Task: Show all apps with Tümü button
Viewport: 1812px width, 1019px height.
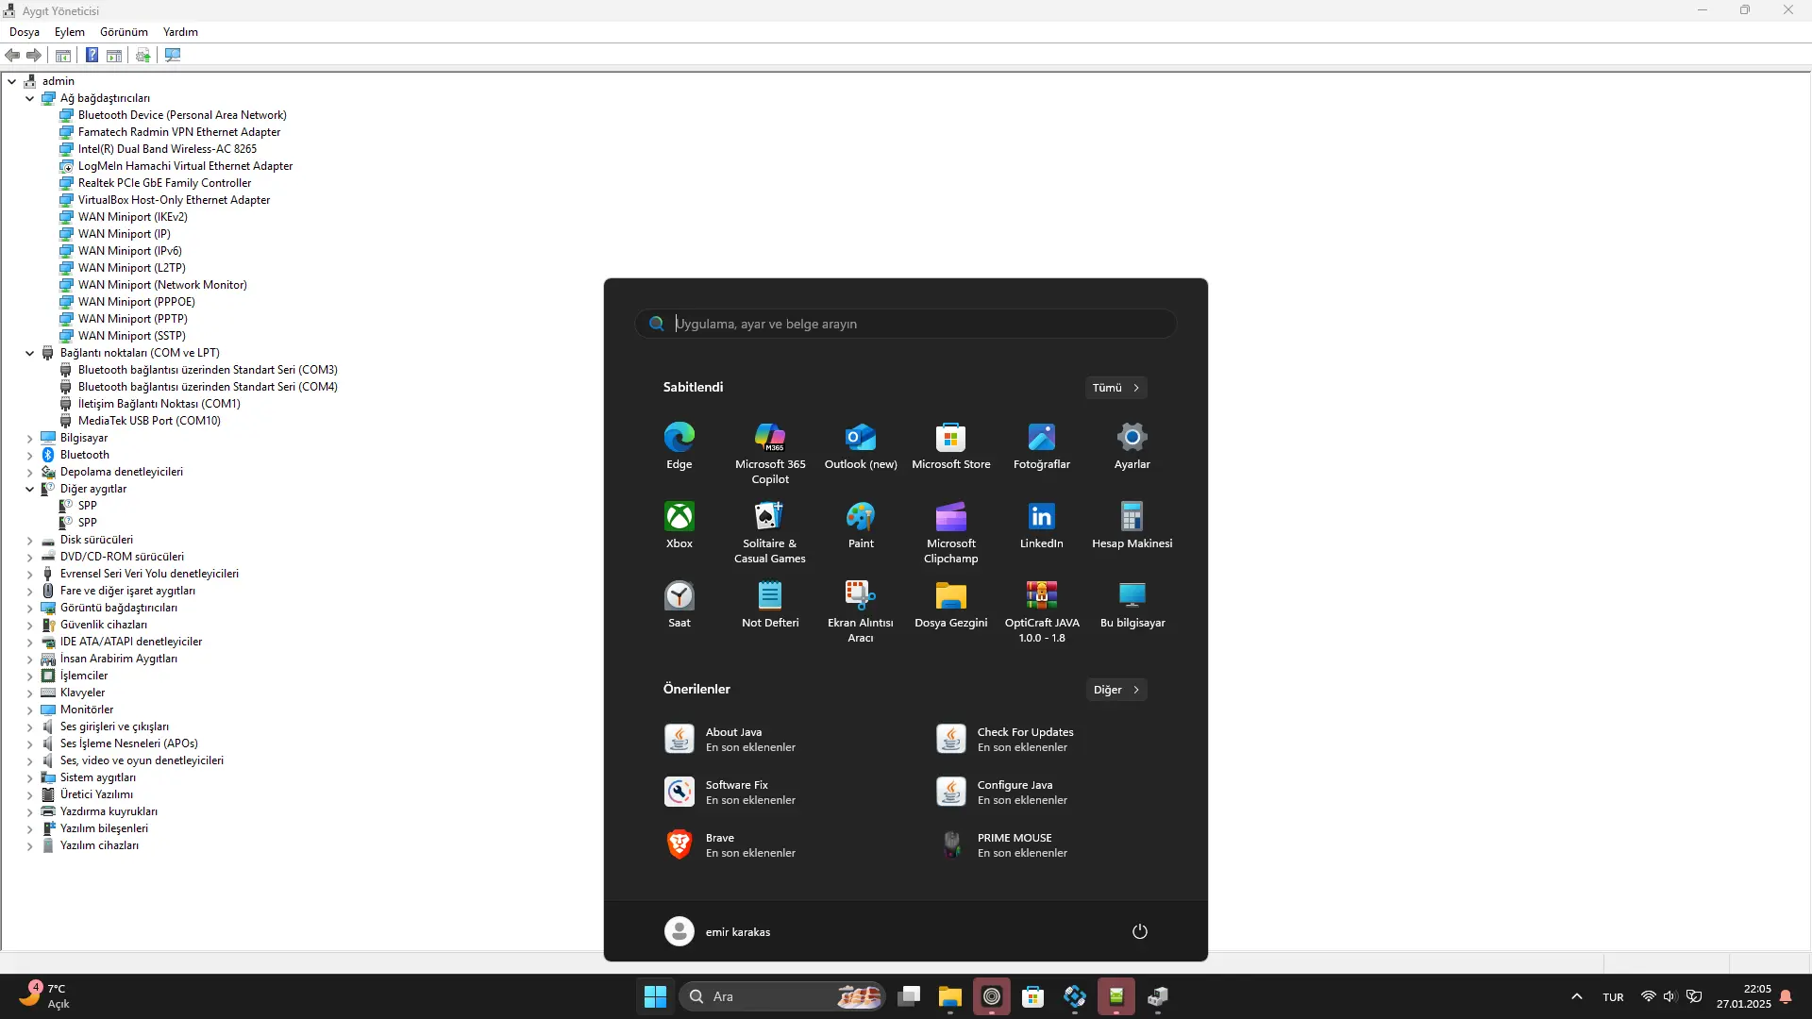Action: [x=1116, y=388]
